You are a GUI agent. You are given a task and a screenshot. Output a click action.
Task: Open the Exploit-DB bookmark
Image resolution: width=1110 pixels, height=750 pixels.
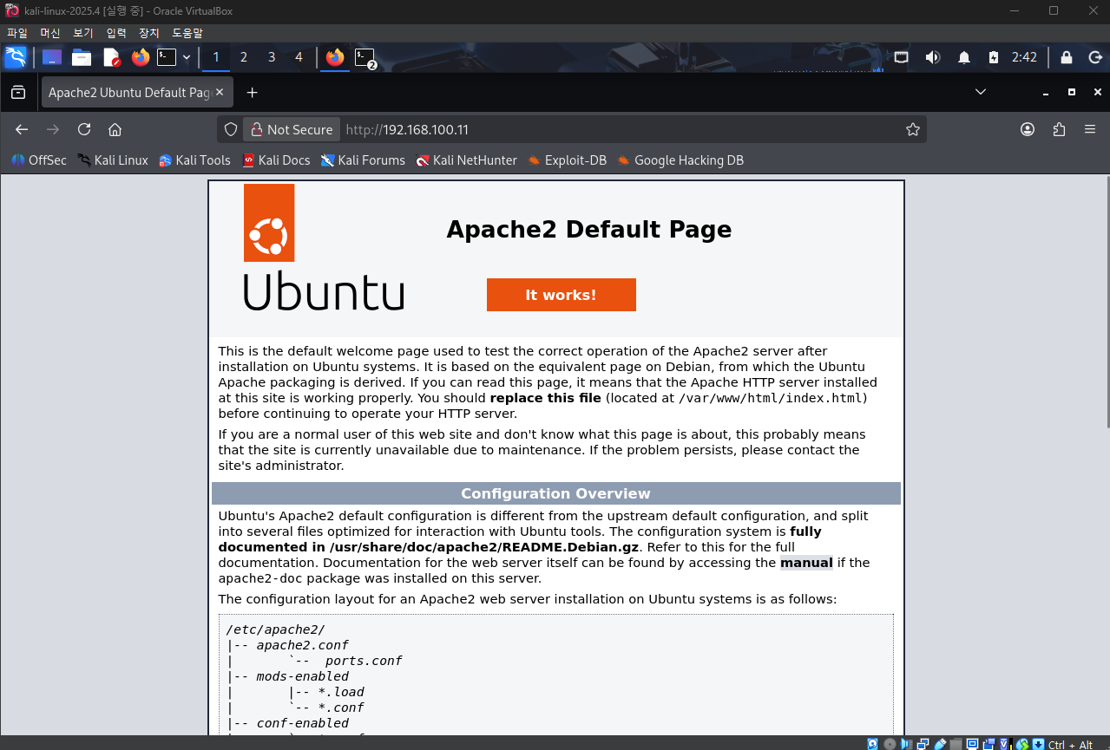[x=567, y=160]
